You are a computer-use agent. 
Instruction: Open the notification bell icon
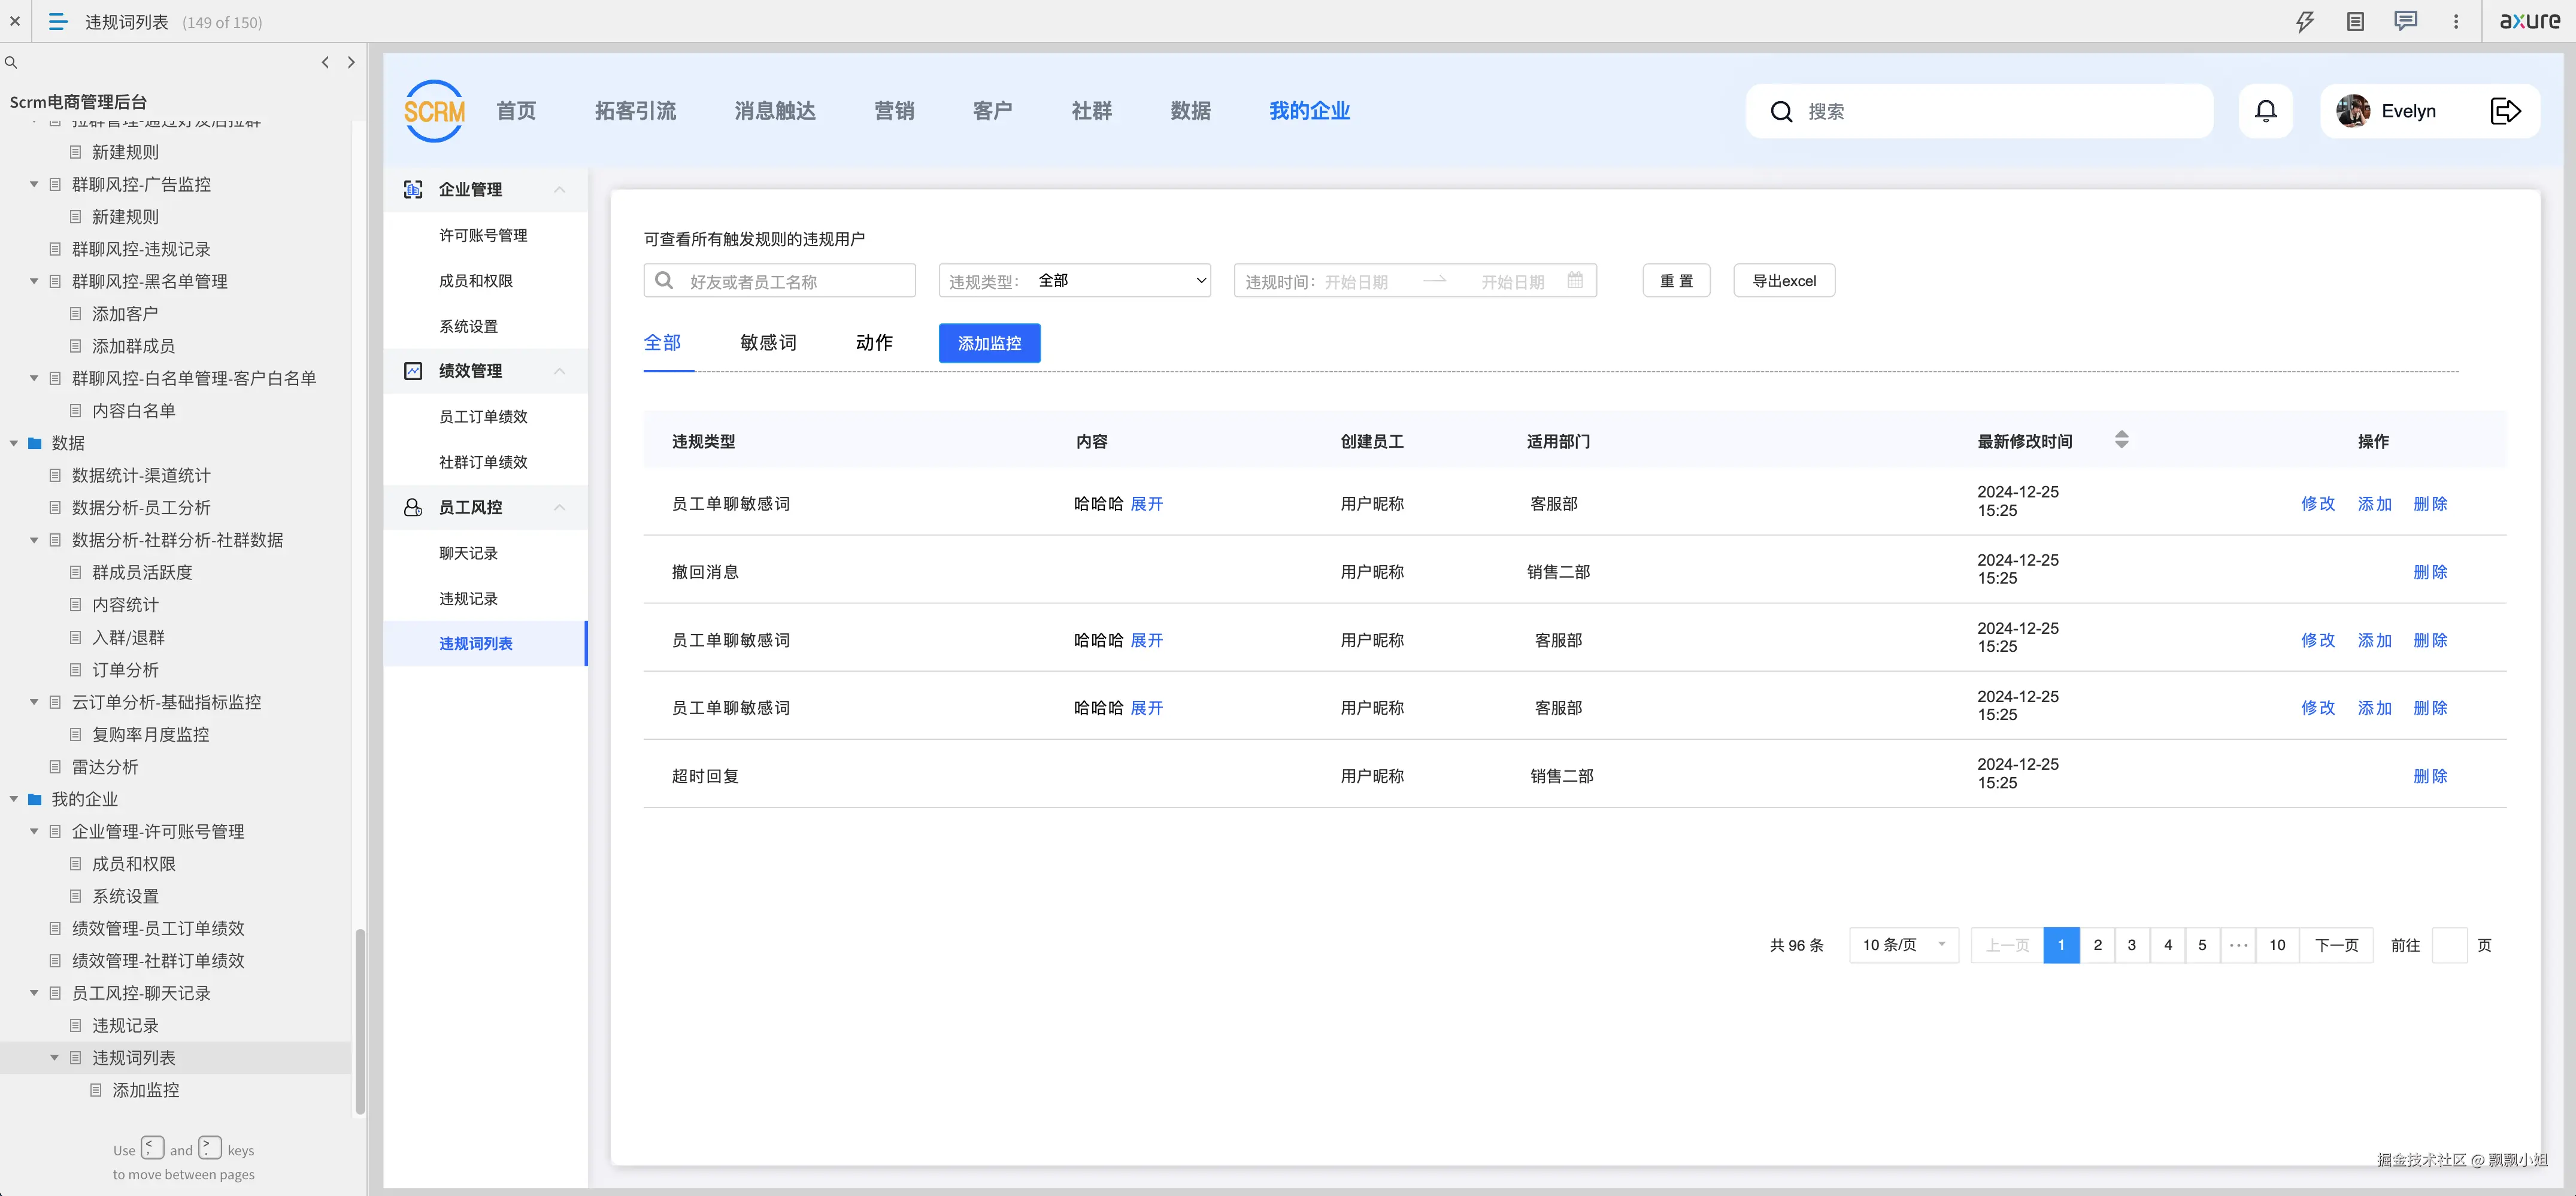[2265, 111]
